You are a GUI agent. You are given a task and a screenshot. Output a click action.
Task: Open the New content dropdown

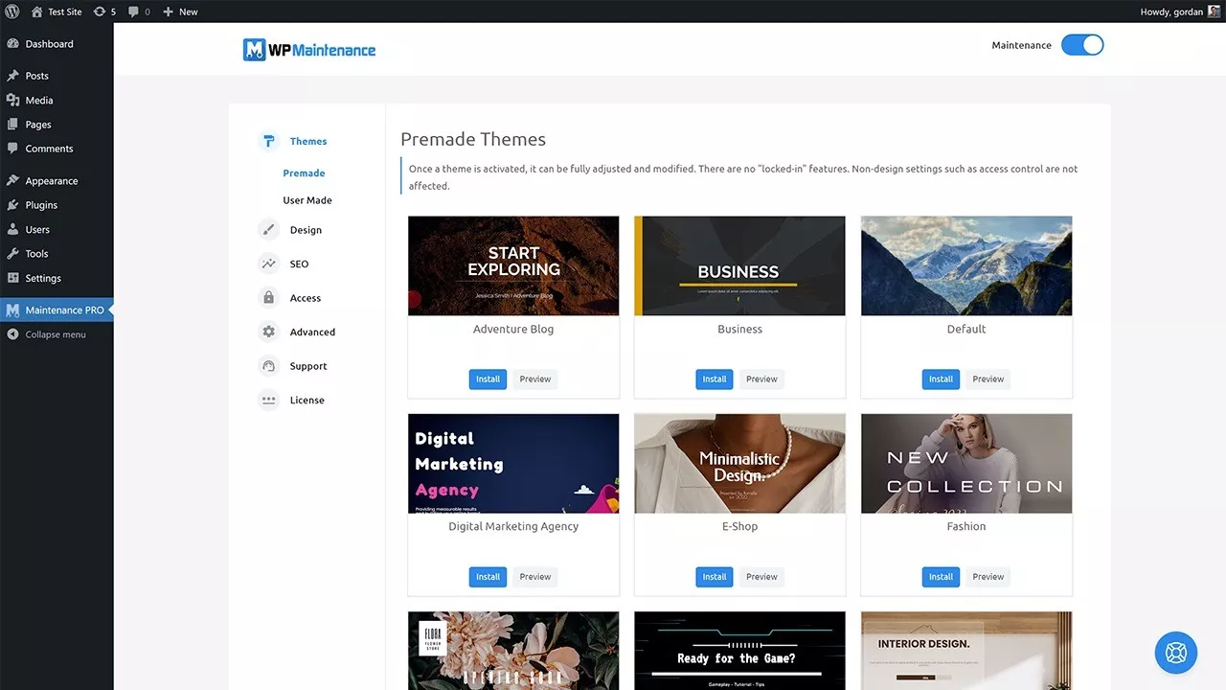pos(180,11)
